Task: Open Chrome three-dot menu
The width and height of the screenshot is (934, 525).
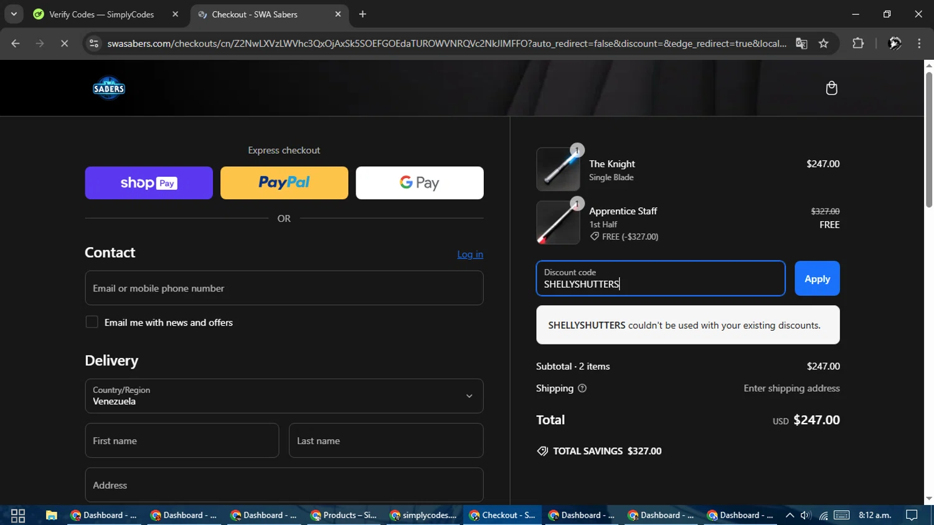Action: point(919,43)
